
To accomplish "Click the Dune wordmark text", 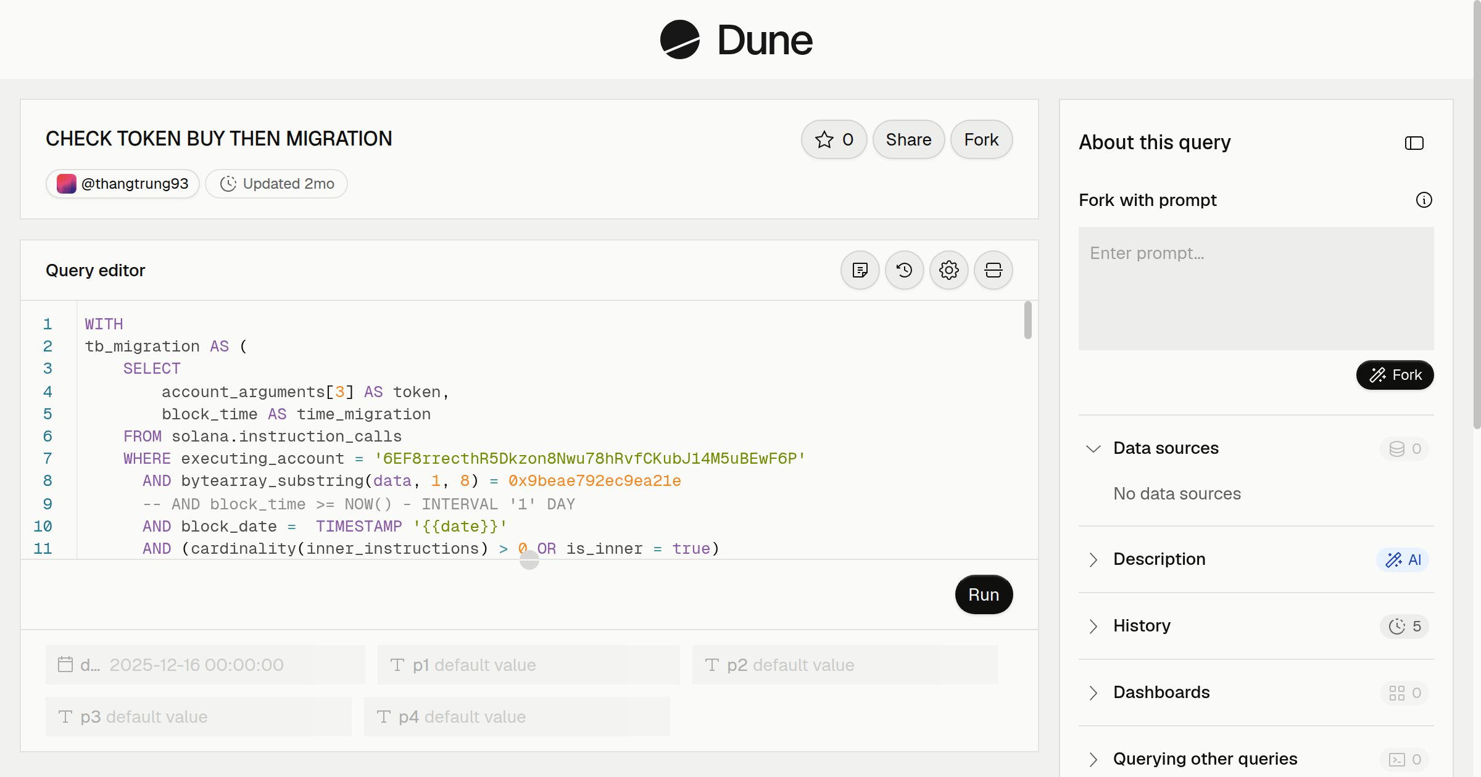I will pos(765,40).
